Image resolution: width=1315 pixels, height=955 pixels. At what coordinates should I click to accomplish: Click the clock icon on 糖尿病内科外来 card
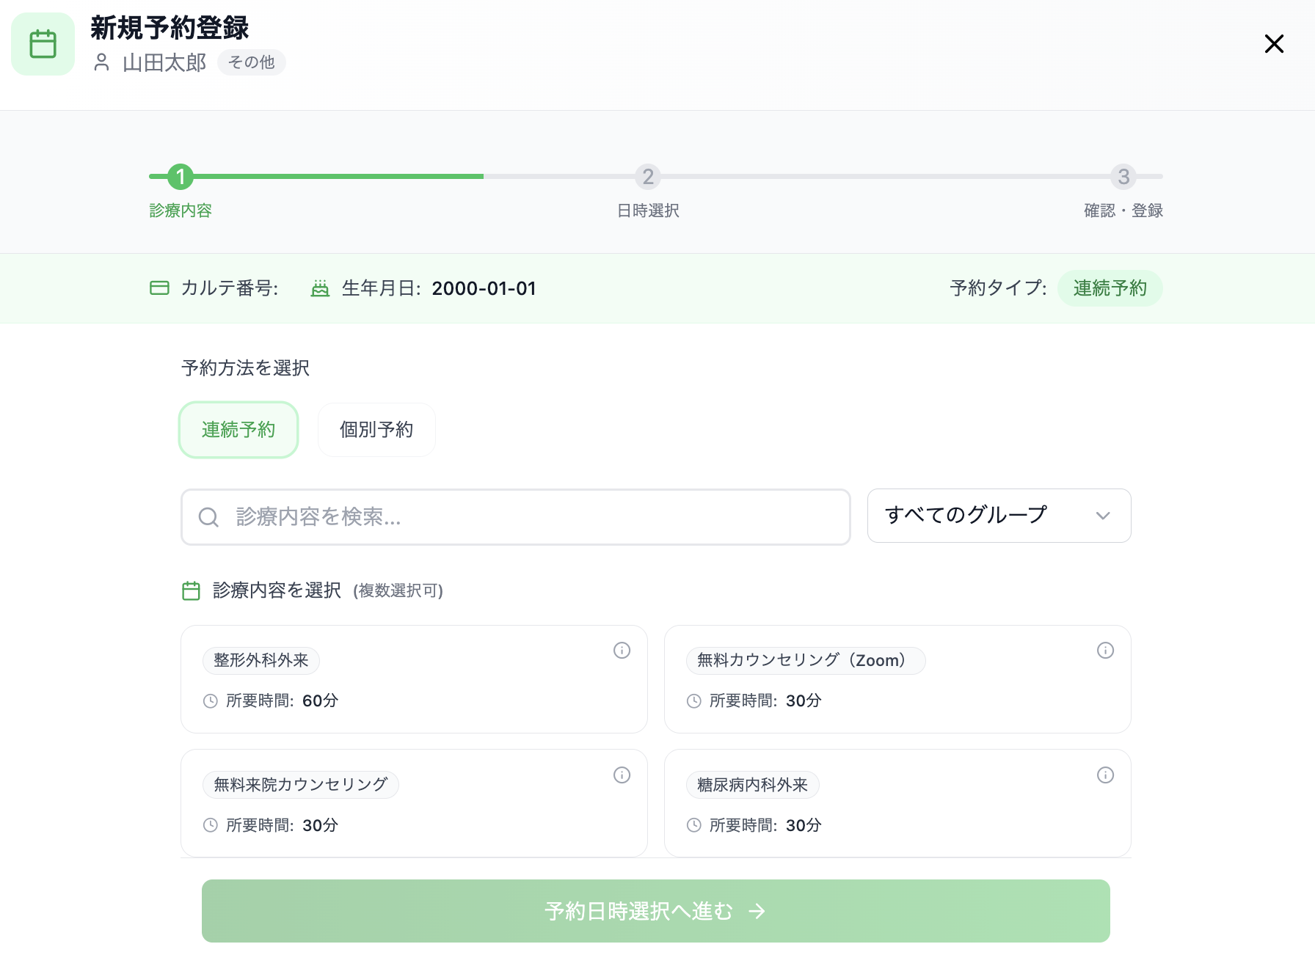(x=694, y=824)
